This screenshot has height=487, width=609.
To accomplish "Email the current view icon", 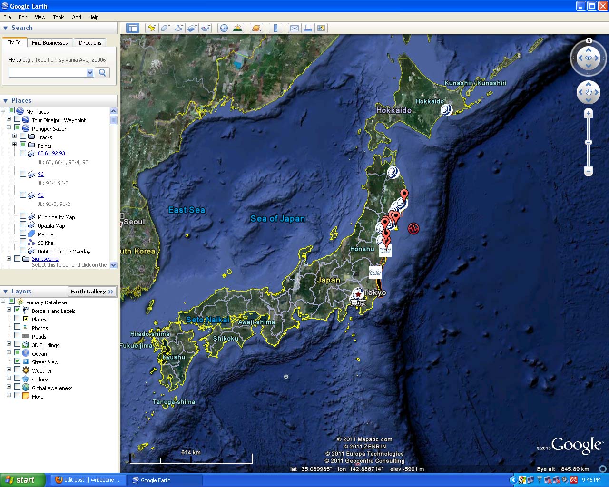I will 295,28.
